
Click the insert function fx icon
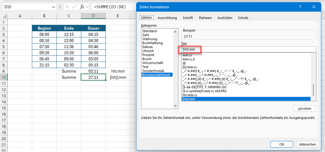(82, 7)
